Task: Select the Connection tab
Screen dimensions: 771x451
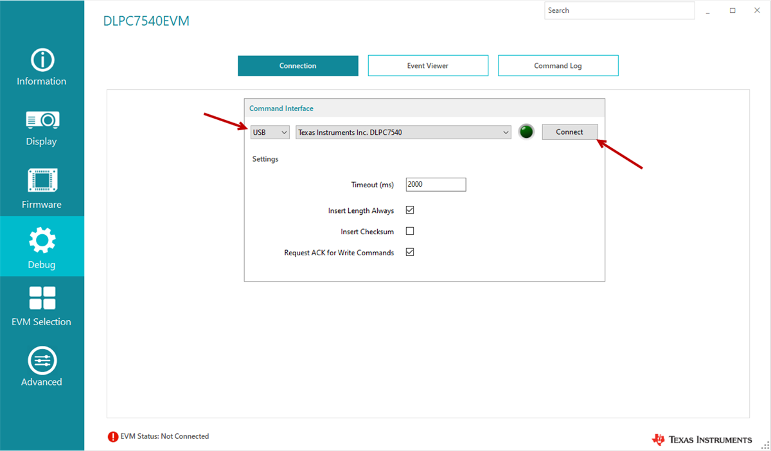Action: [297, 65]
